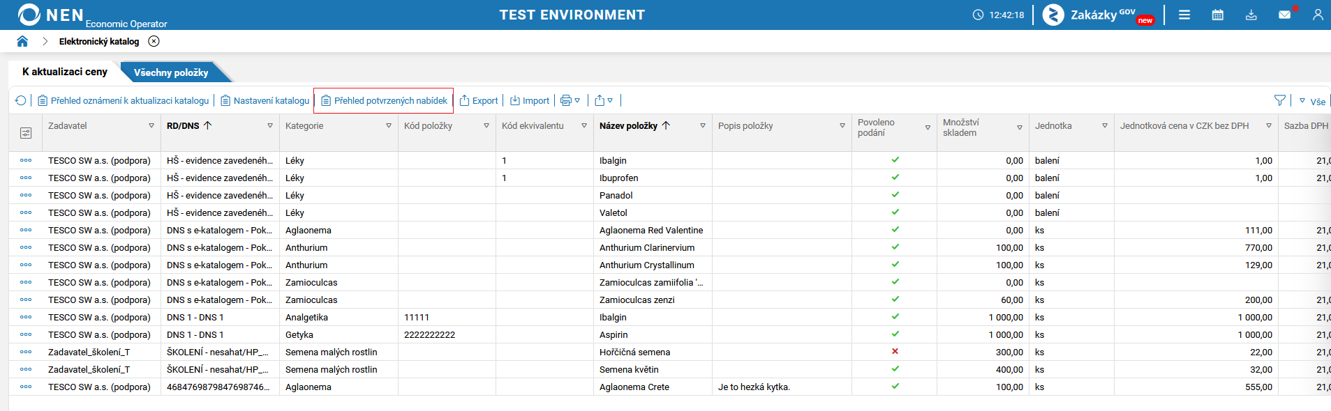Open Zadavatel column filter arrow
1331x411 pixels.
pyautogui.click(x=151, y=125)
